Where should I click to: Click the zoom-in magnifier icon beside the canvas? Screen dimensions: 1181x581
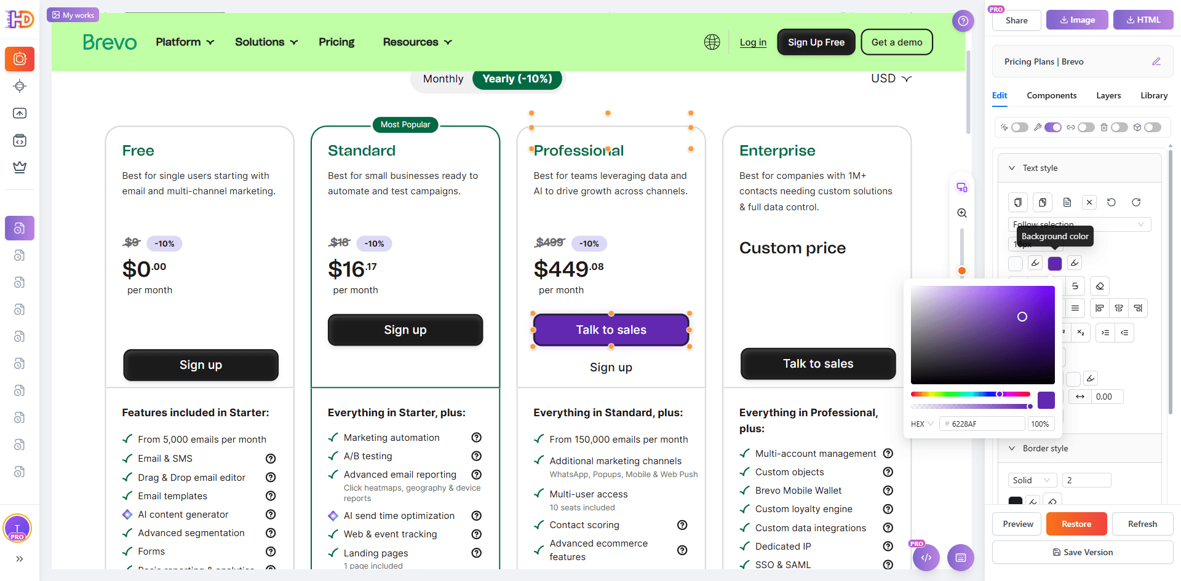click(x=962, y=213)
